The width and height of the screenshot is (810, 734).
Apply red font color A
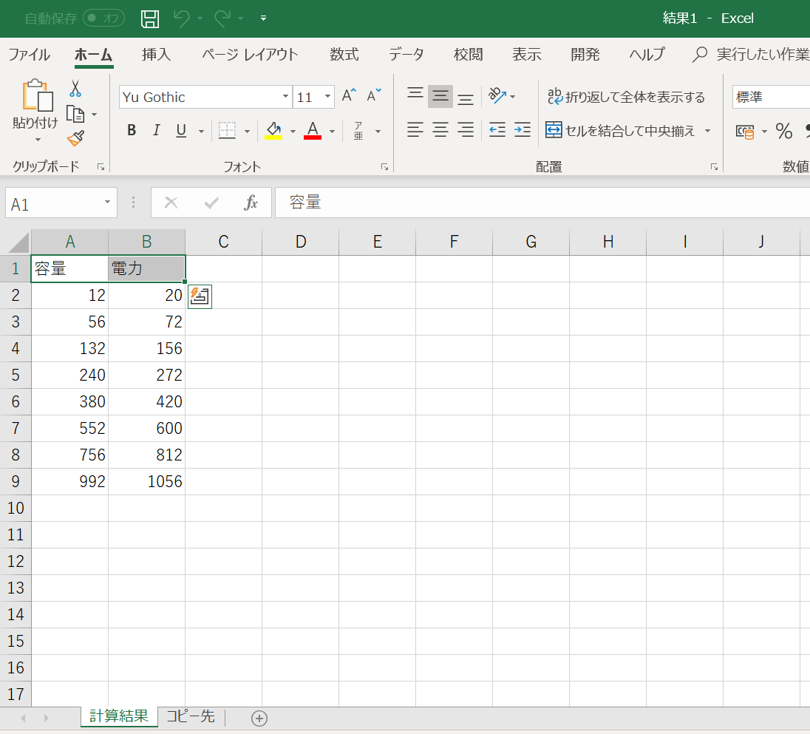[313, 131]
